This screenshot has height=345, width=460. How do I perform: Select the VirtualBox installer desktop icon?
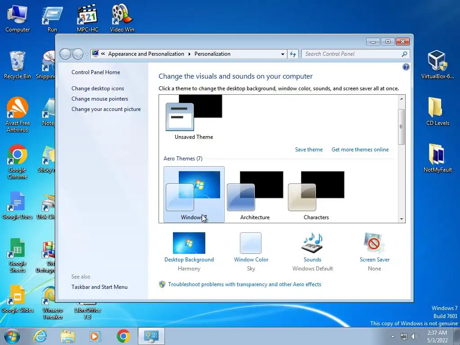[x=438, y=65]
